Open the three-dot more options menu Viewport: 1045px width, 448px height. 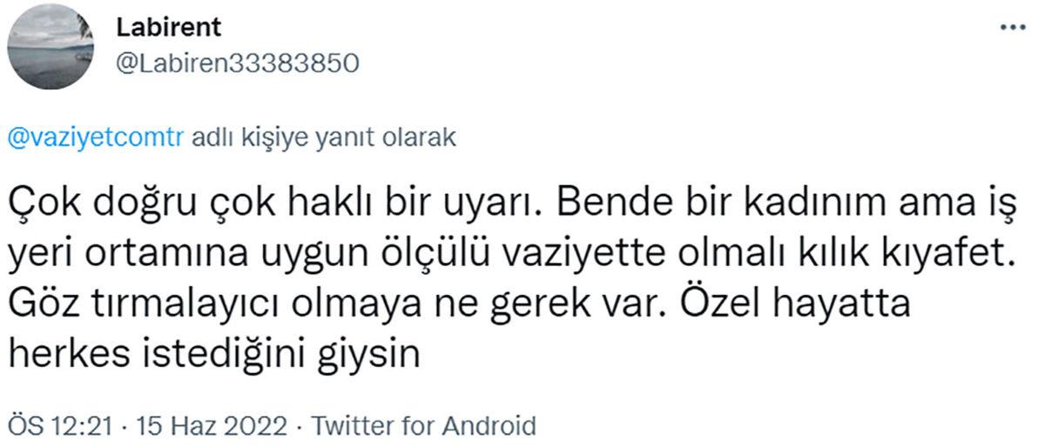1013,28
